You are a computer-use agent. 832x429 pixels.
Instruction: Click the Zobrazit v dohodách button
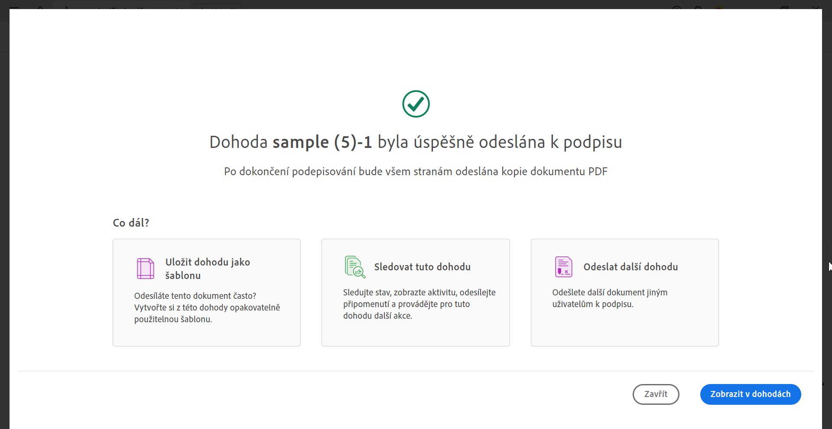[x=750, y=394]
